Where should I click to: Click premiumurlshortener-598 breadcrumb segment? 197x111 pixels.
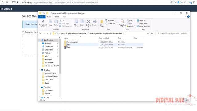(x=77, y=34)
